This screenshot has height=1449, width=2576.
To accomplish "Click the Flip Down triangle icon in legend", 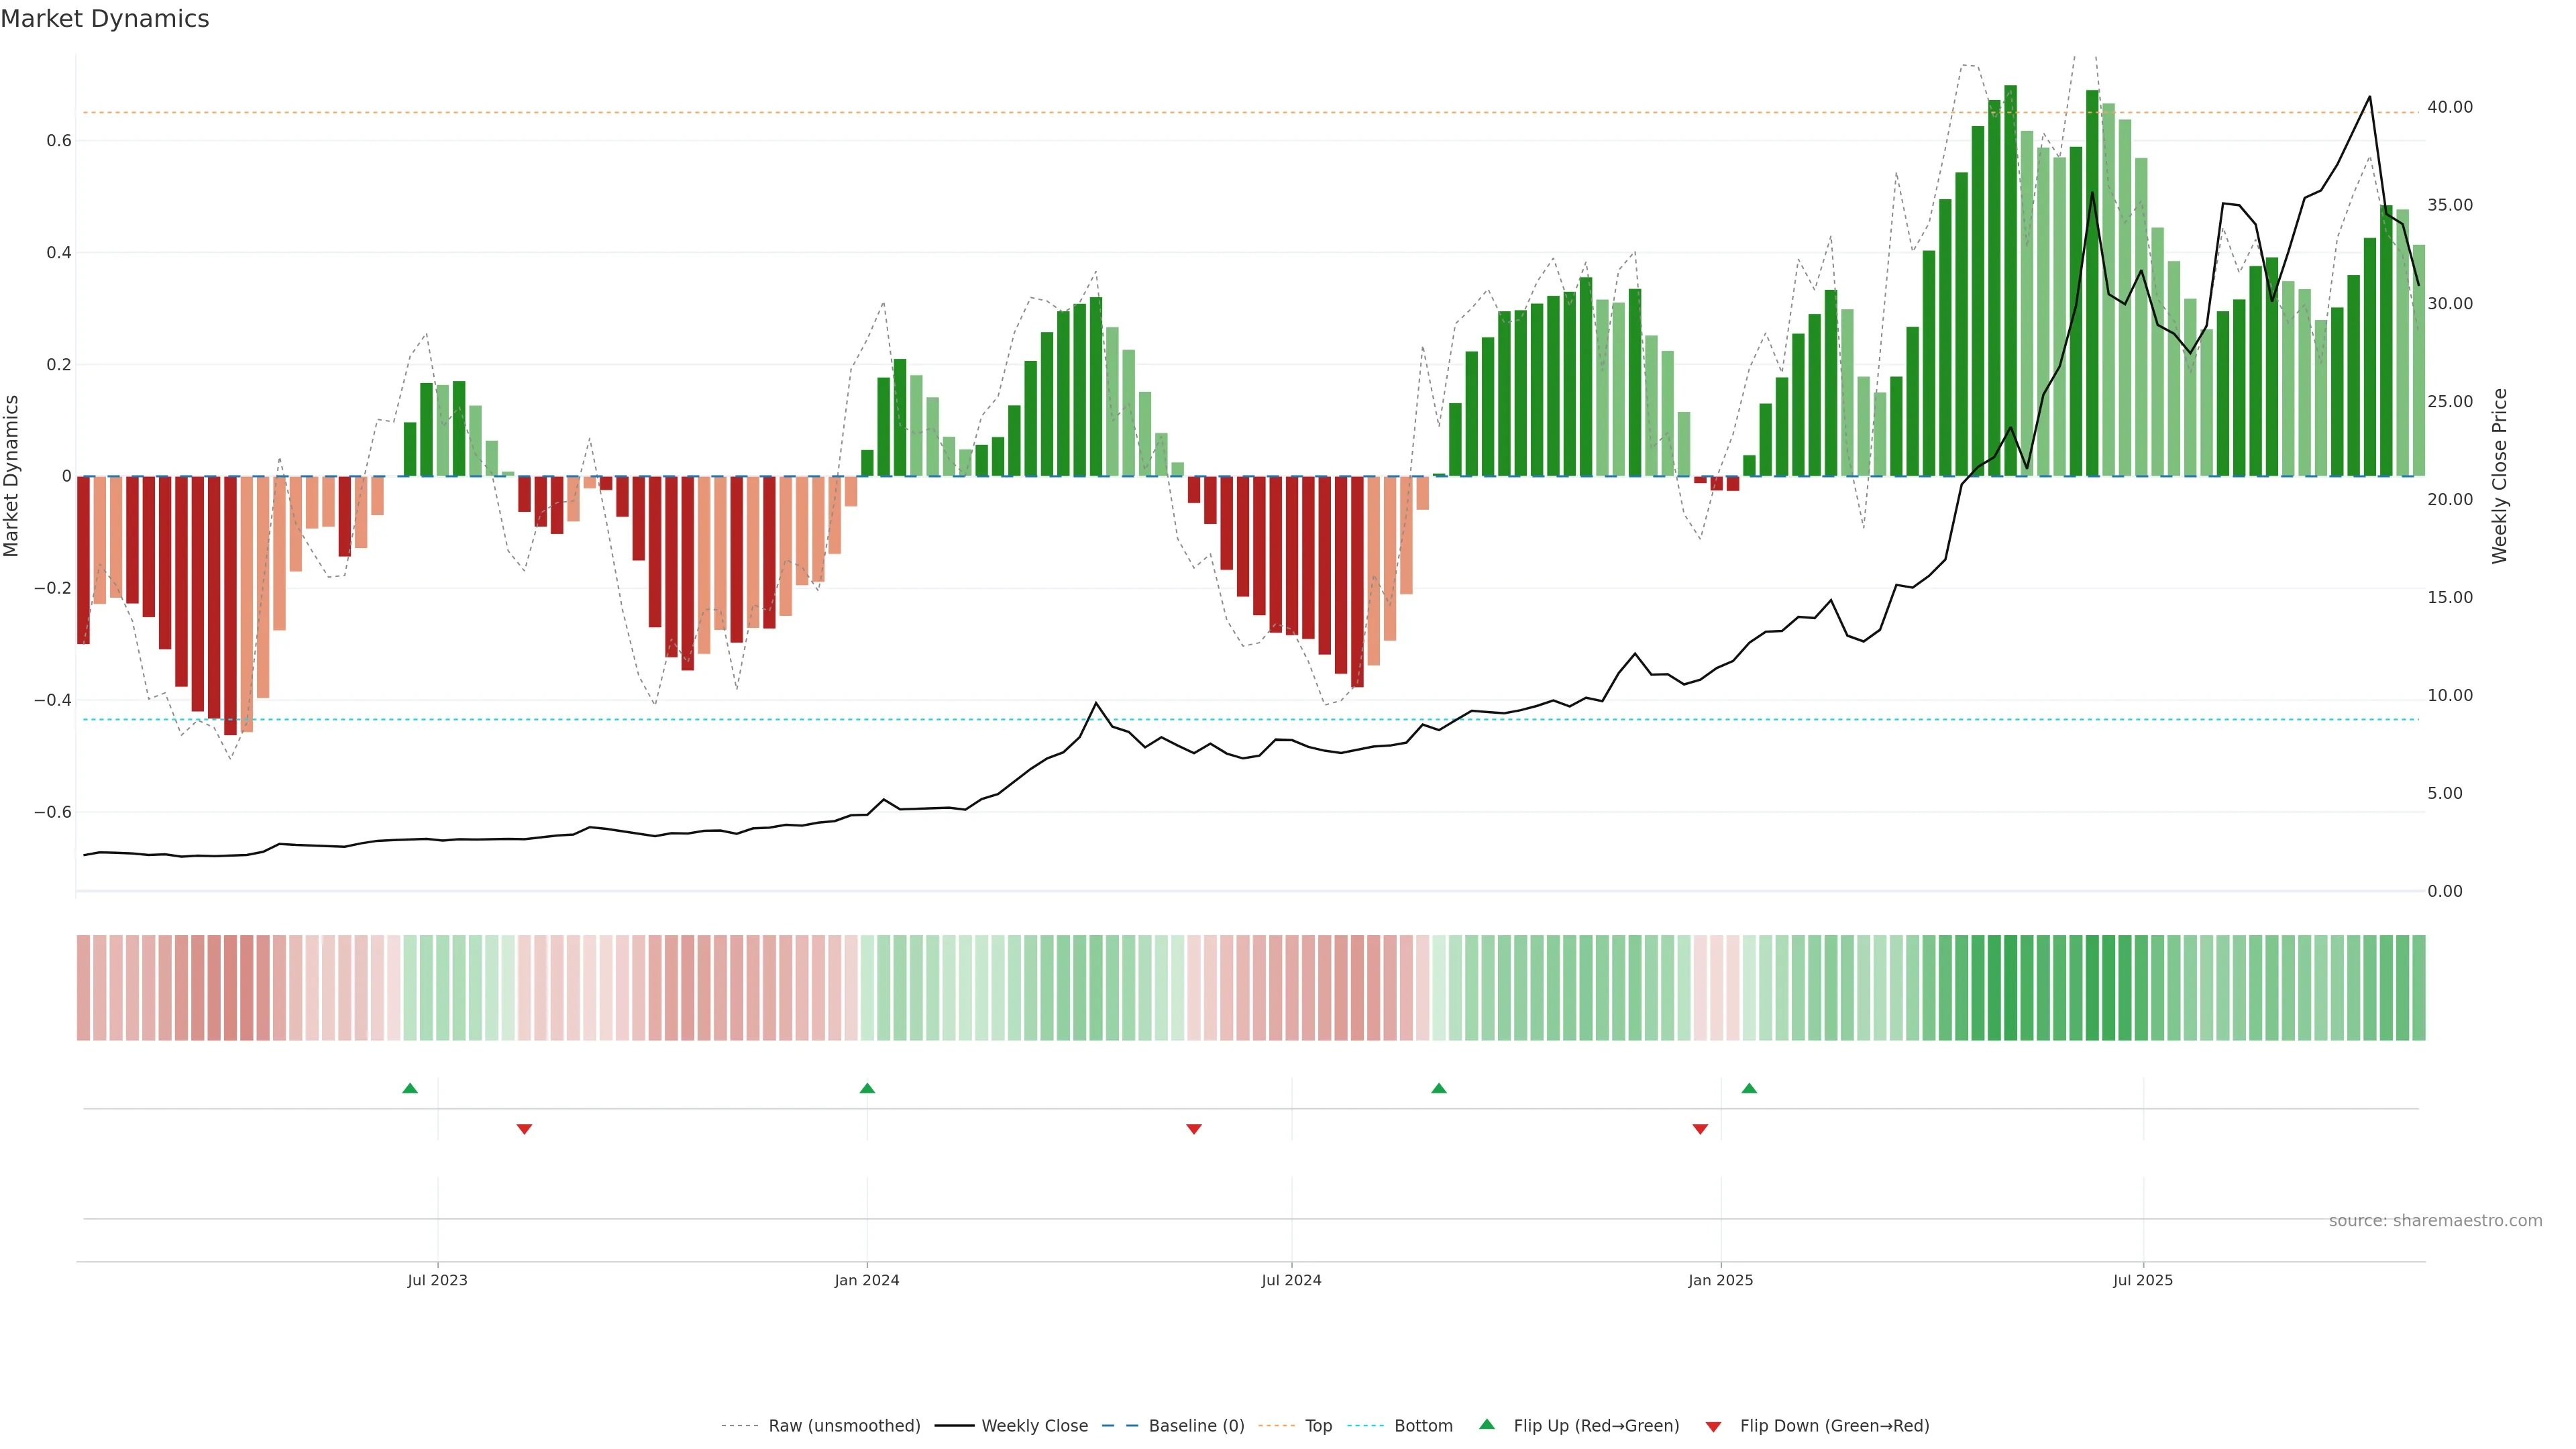I will tap(1713, 1426).
